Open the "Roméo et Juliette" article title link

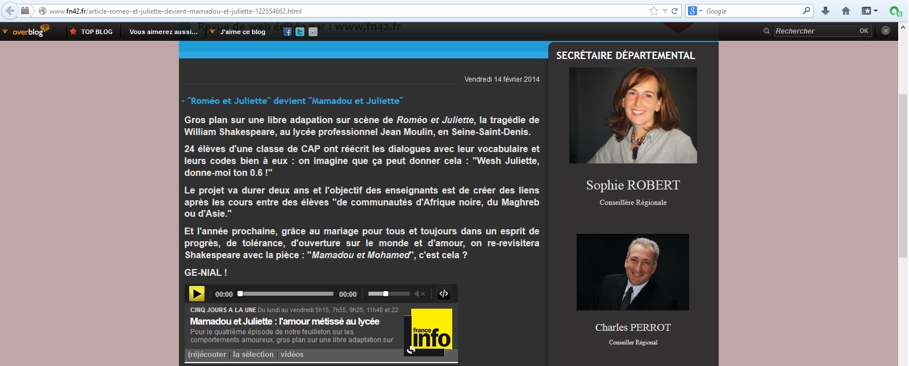point(295,101)
